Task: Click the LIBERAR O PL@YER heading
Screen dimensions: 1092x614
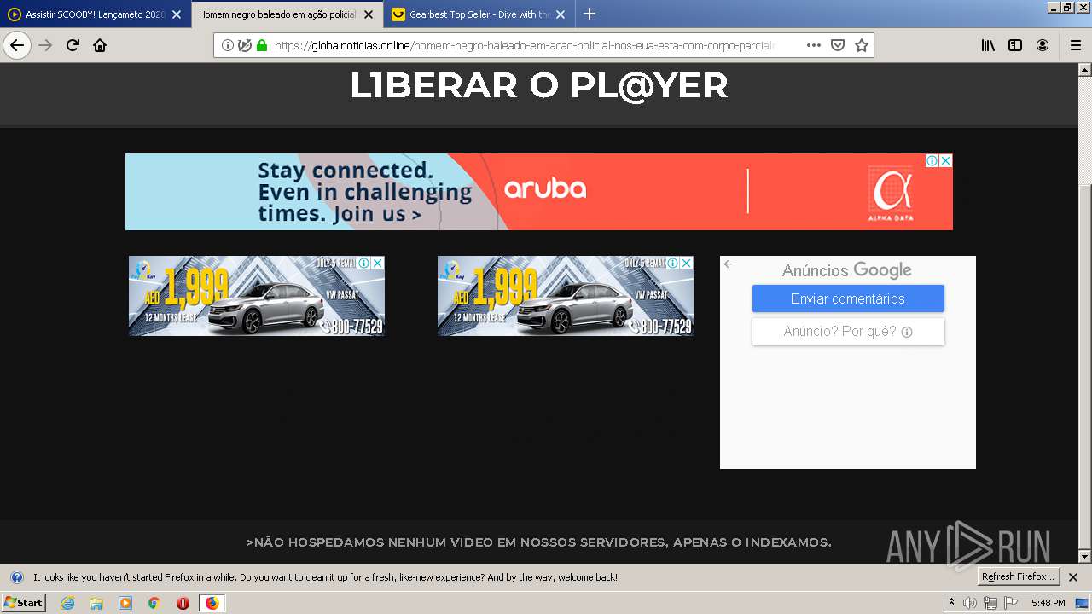Action: (539, 85)
